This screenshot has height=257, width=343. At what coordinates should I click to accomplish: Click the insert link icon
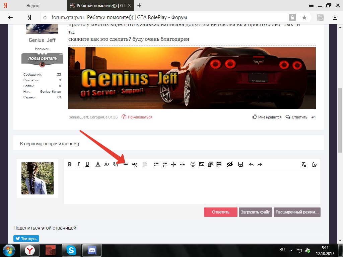pos(126,164)
